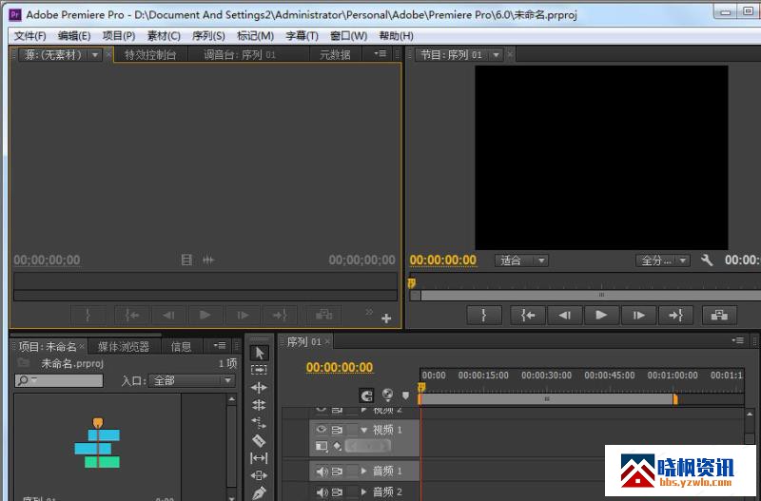Screen dimensions: 761x501
Task: Go to Out point in Program monitor
Action: (x=675, y=316)
